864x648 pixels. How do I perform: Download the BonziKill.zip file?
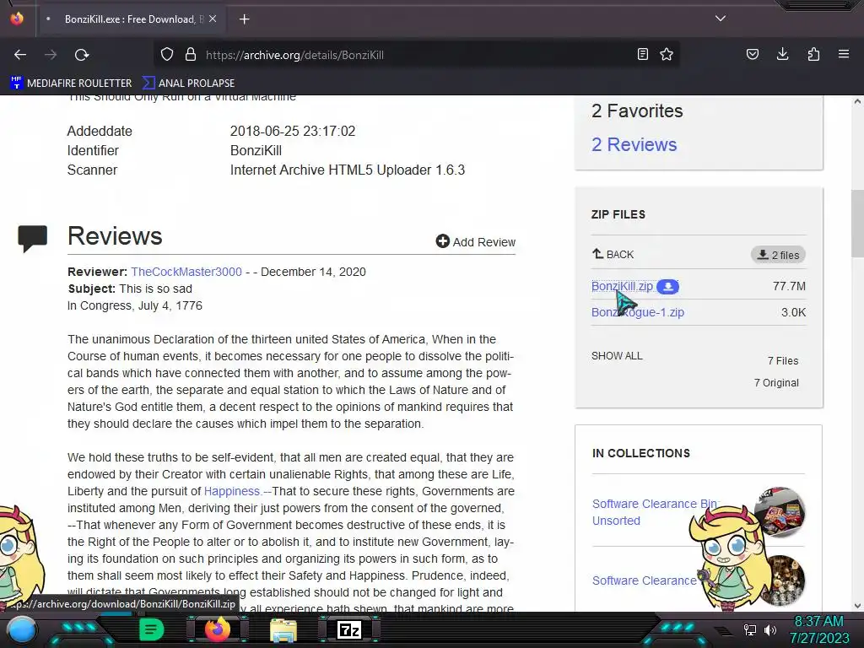pyautogui.click(x=622, y=286)
